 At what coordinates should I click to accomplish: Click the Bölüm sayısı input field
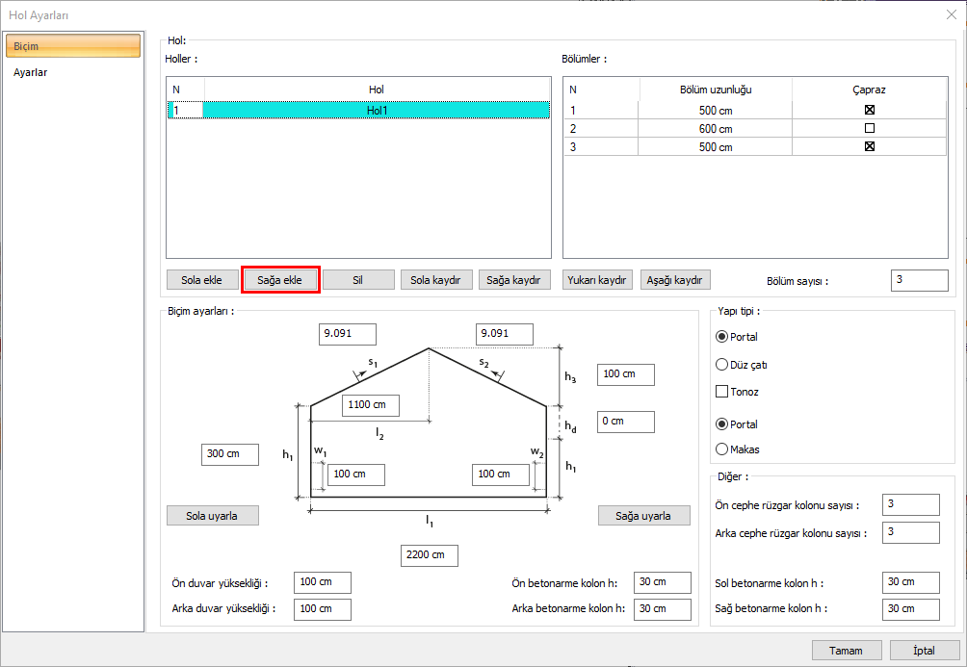(x=920, y=280)
